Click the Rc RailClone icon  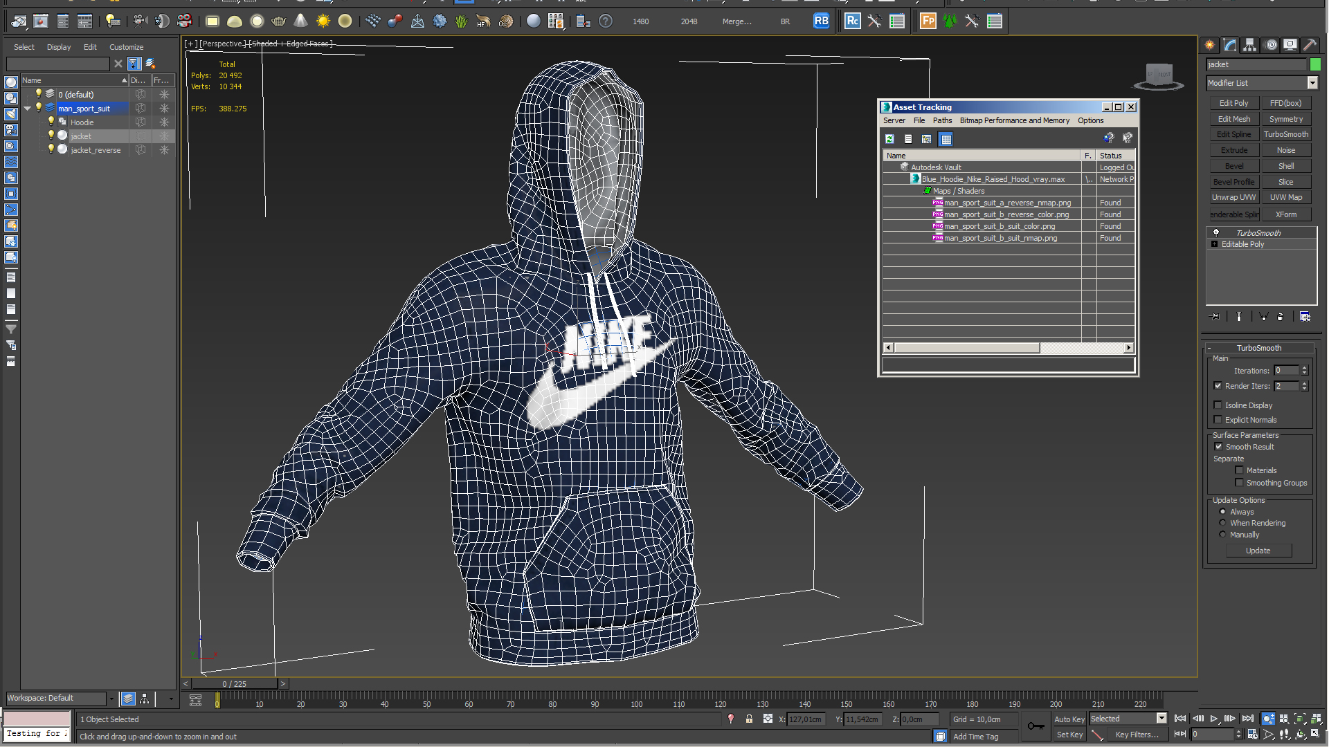click(853, 21)
